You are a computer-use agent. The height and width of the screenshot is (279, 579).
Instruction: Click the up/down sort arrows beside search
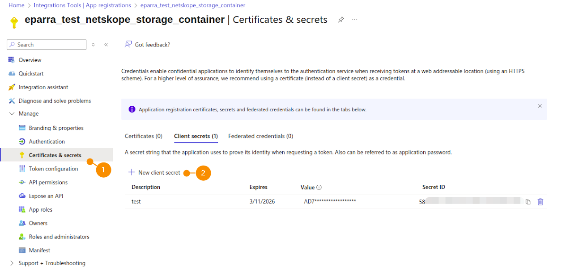[x=93, y=45]
